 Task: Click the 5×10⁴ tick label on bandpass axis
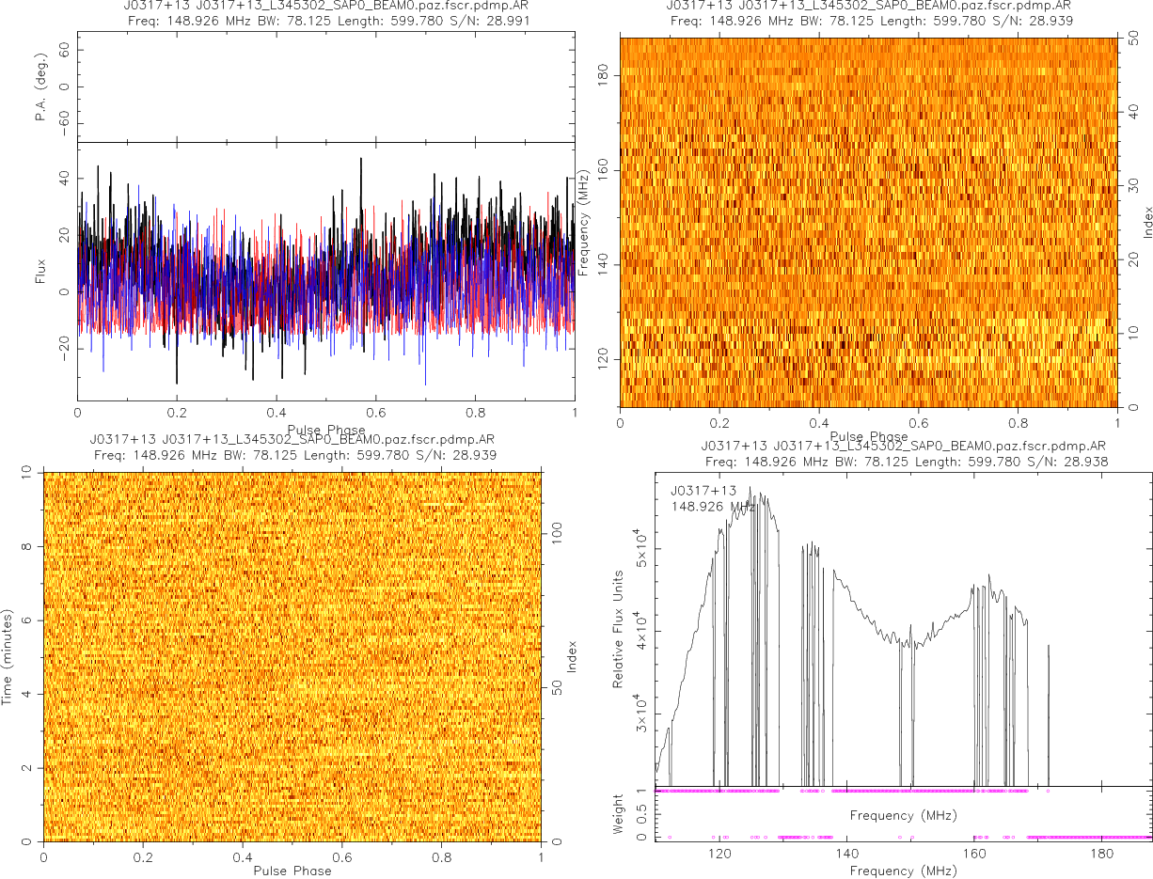point(640,548)
